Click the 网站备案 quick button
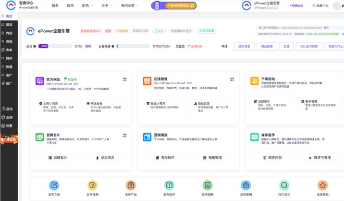The width and height of the screenshot is (344, 201). coord(267,46)
